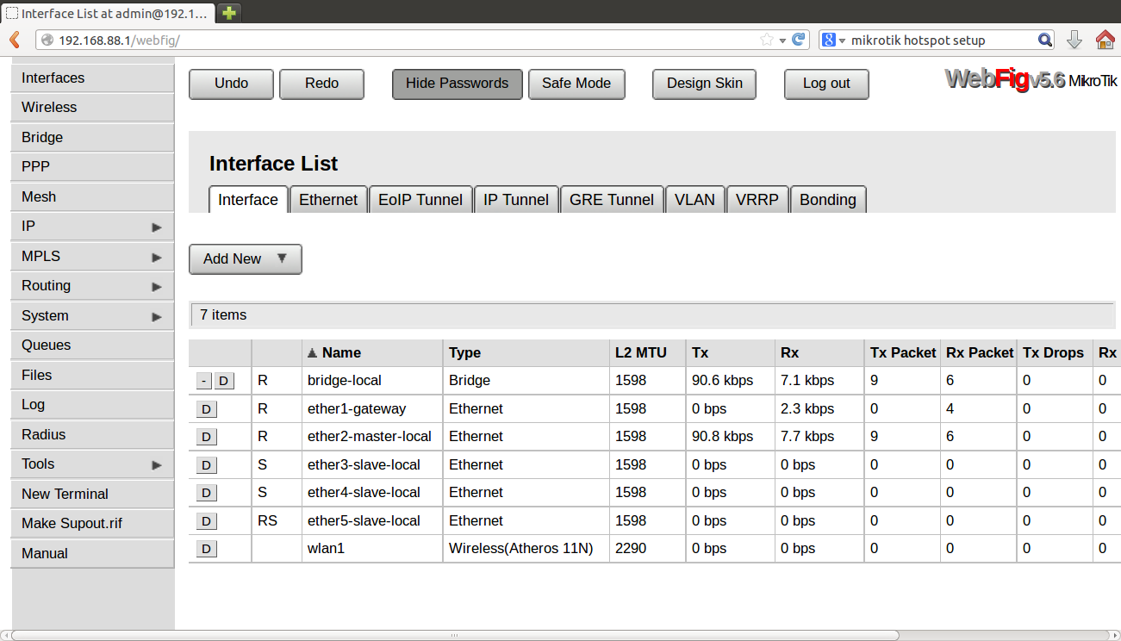Disable ether4-slave-local with its D button
This screenshot has width=1121, height=641.
207,493
